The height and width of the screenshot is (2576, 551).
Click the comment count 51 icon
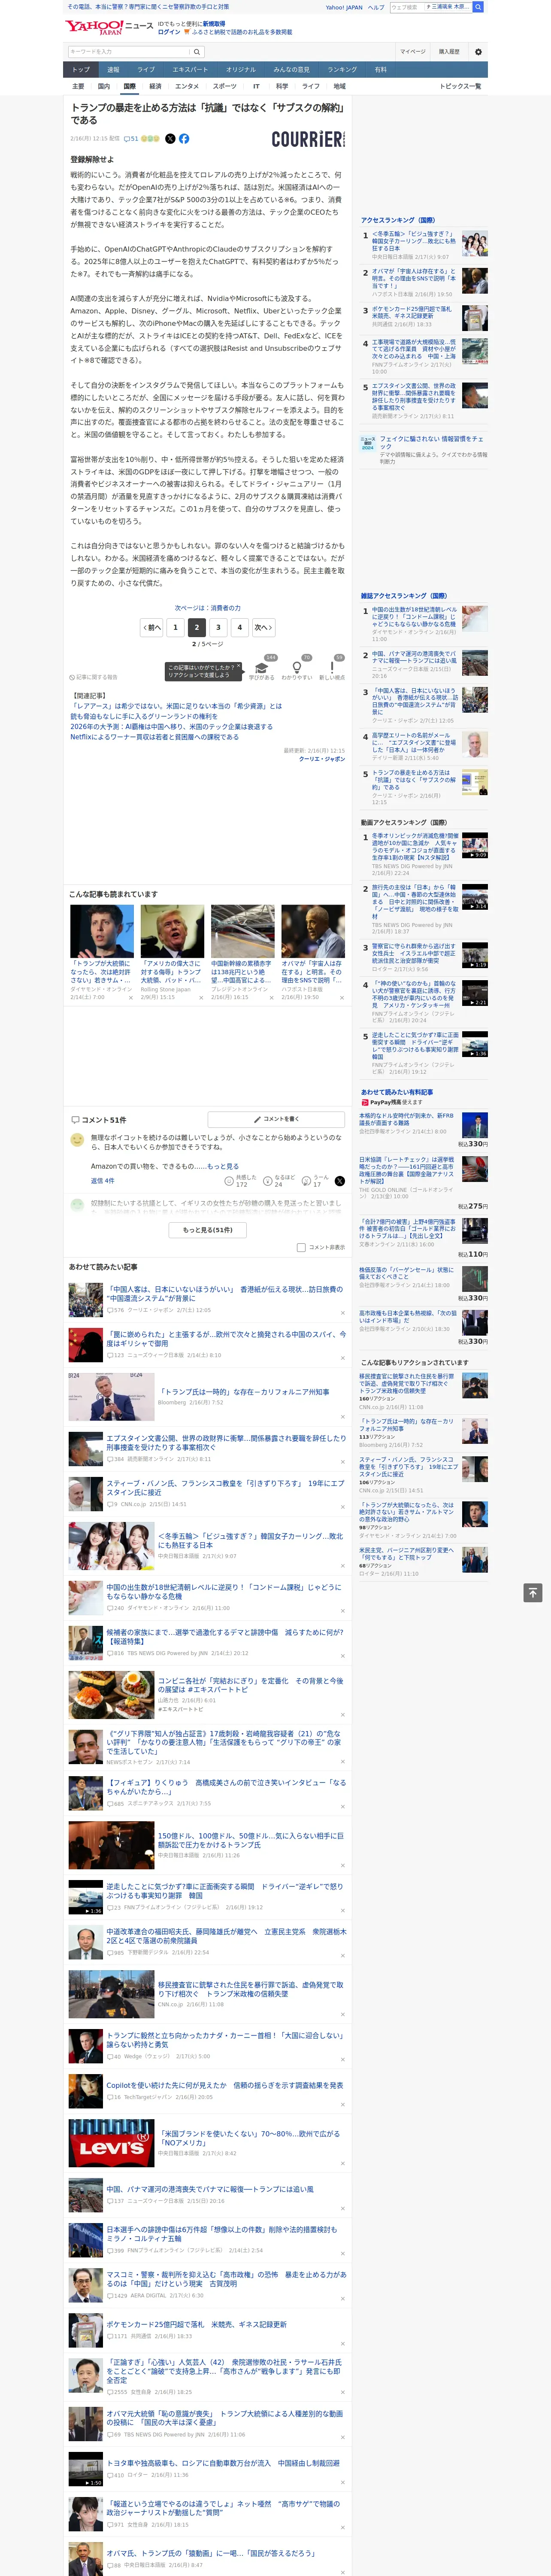click(x=131, y=139)
